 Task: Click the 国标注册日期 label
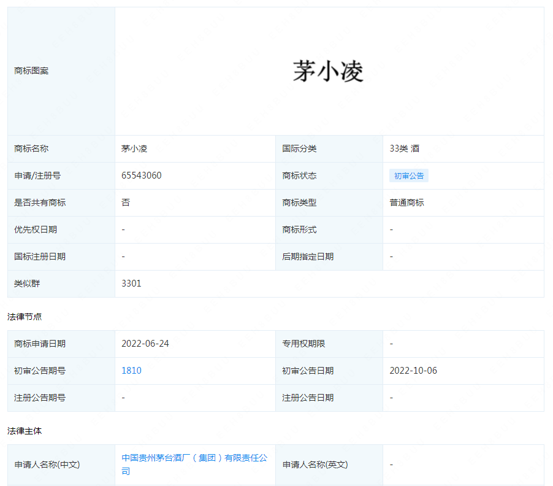[40, 256]
